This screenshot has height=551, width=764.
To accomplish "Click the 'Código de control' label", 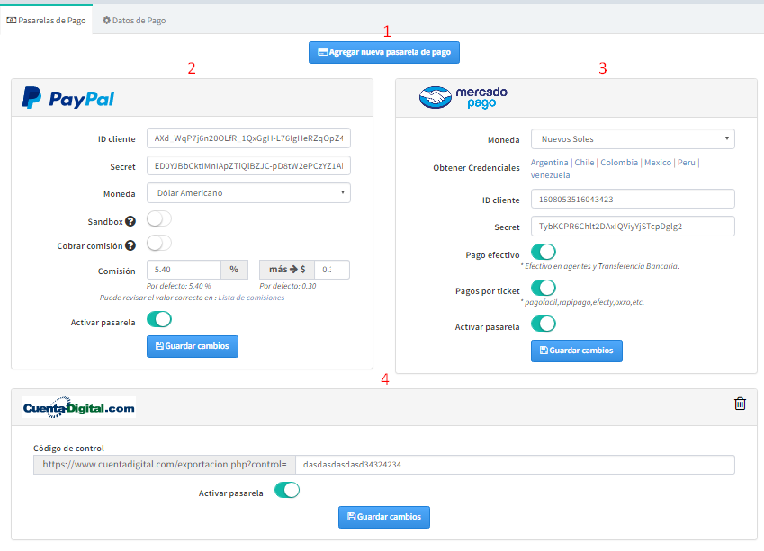I will point(68,448).
